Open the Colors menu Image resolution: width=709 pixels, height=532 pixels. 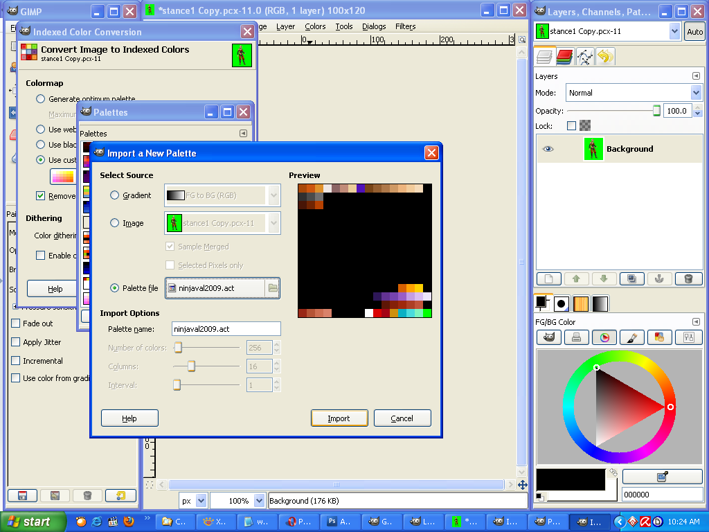315,26
